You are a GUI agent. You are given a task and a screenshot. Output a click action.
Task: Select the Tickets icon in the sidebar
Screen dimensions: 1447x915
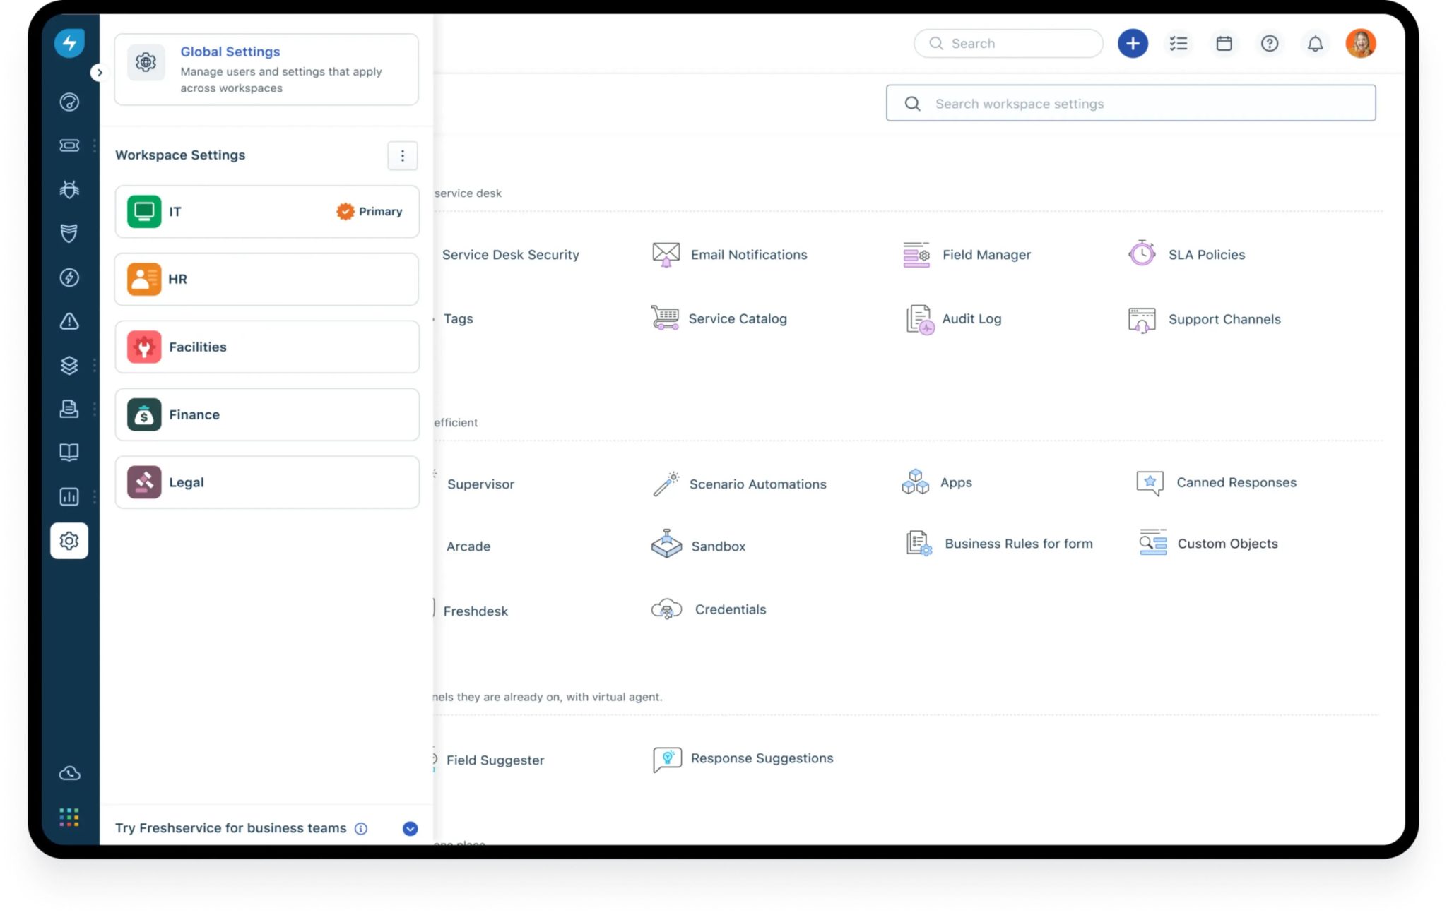[x=69, y=145]
